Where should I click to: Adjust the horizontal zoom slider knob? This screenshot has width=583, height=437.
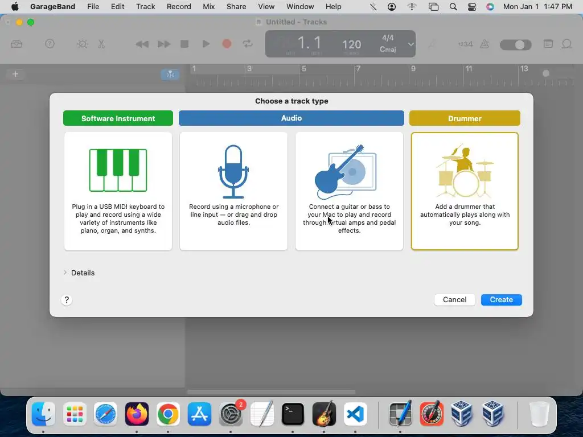point(546,73)
